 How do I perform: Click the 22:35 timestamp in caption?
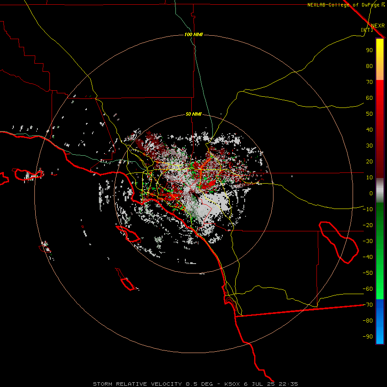[288, 384]
